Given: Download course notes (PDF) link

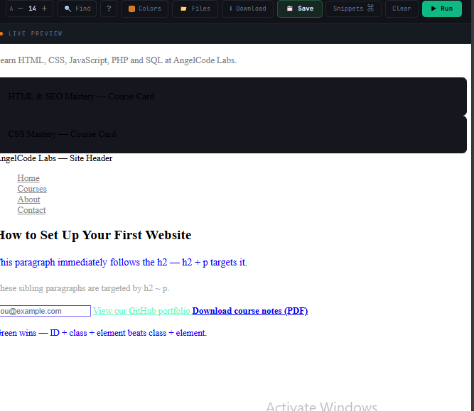Looking at the screenshot, I should tap(250, 311).
